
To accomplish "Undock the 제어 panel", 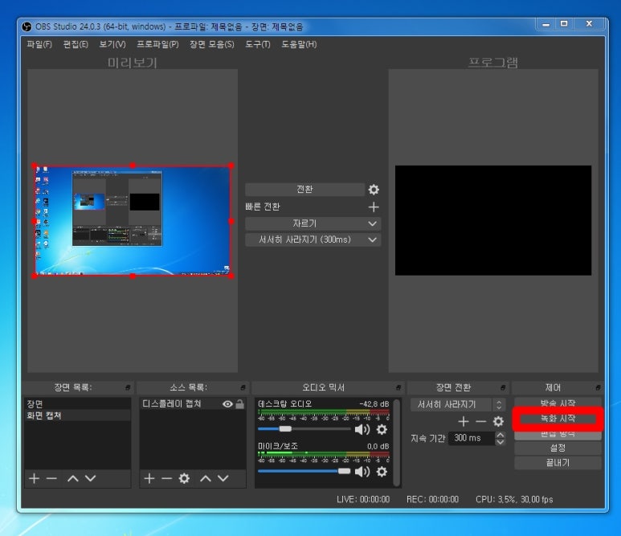I will 598,387.
